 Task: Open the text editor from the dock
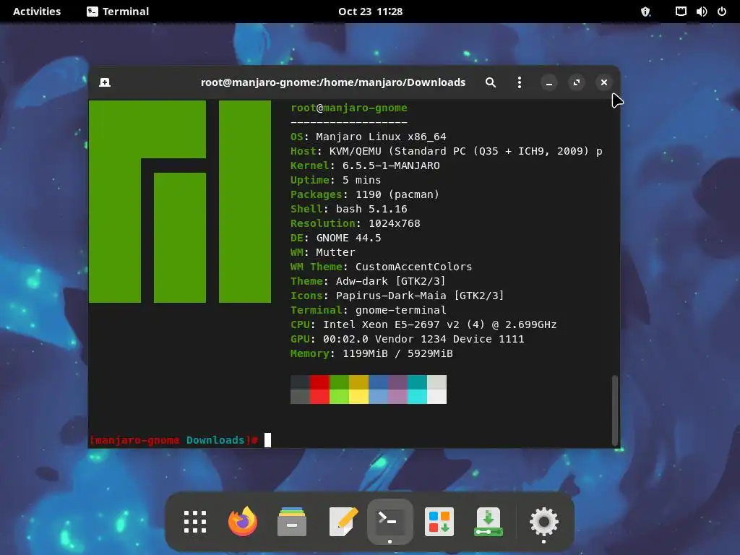pyautogui.click(x=342, y=522)
